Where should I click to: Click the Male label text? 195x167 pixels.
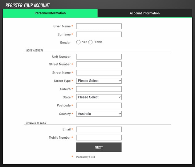point(84,42)
